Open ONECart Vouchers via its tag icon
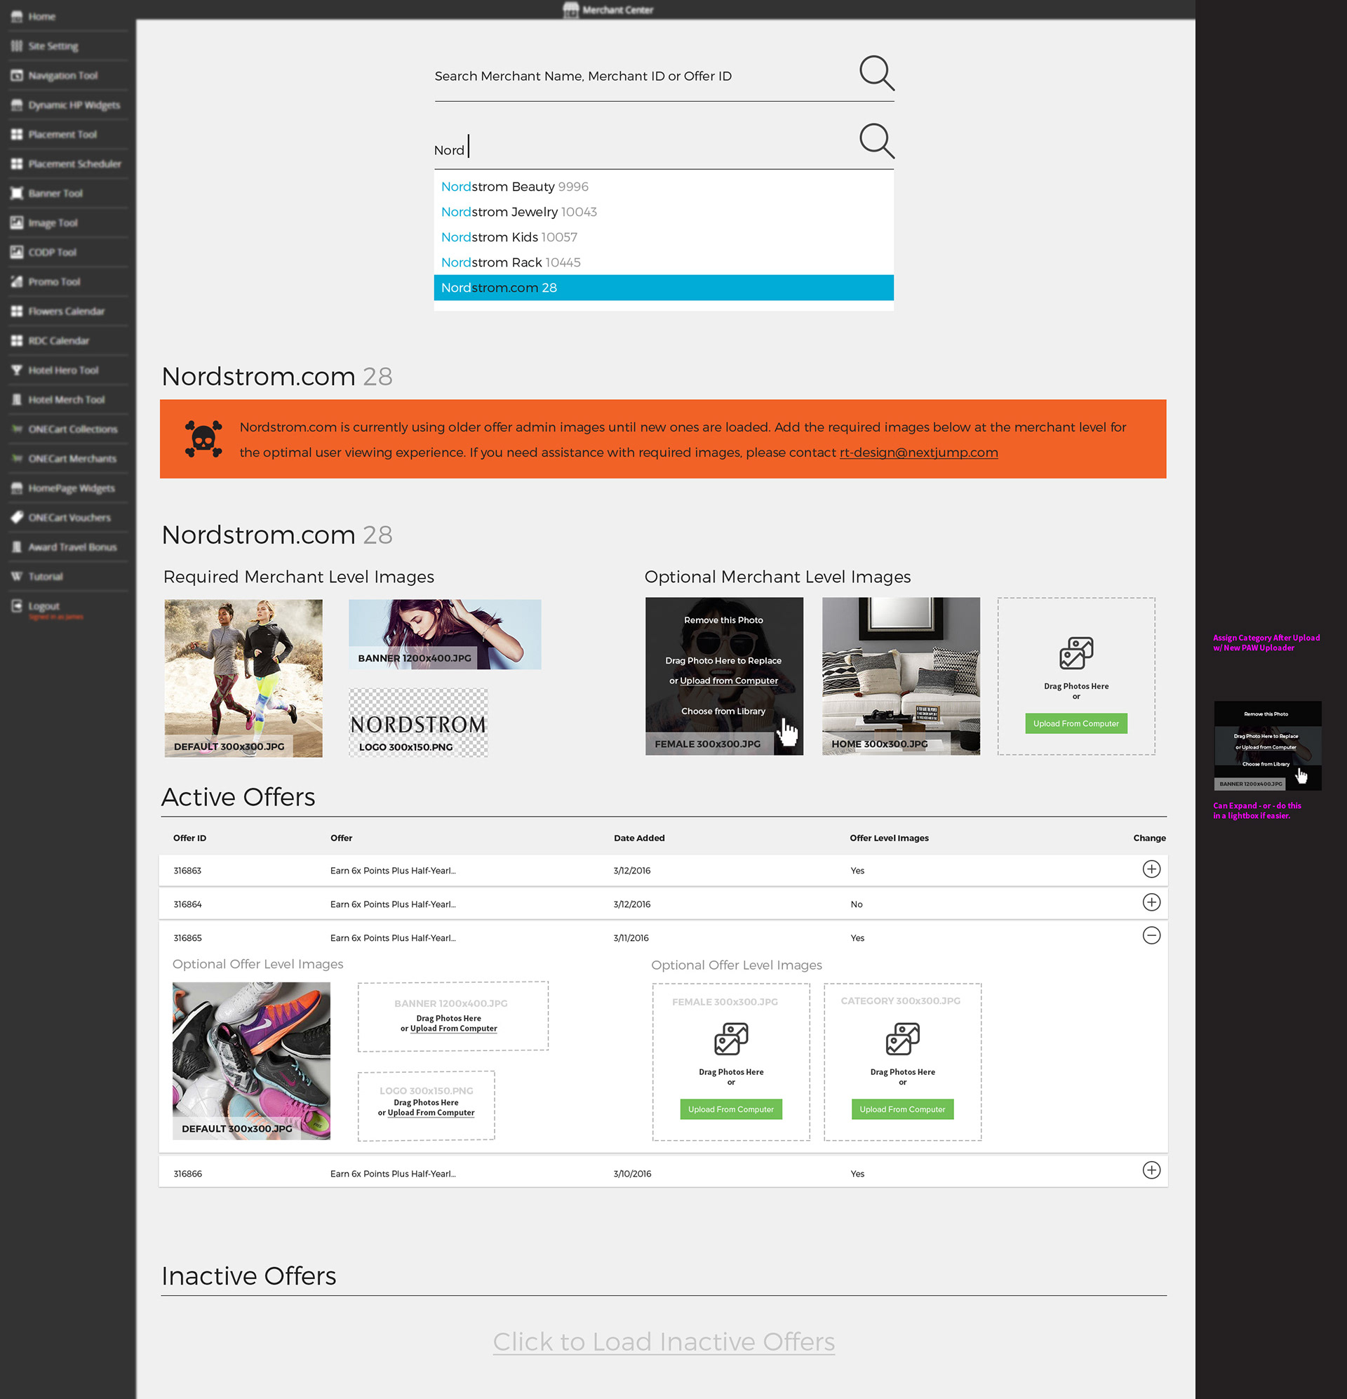The height and width of the screenshot is (1399, 1347). (x=16, y=518)
